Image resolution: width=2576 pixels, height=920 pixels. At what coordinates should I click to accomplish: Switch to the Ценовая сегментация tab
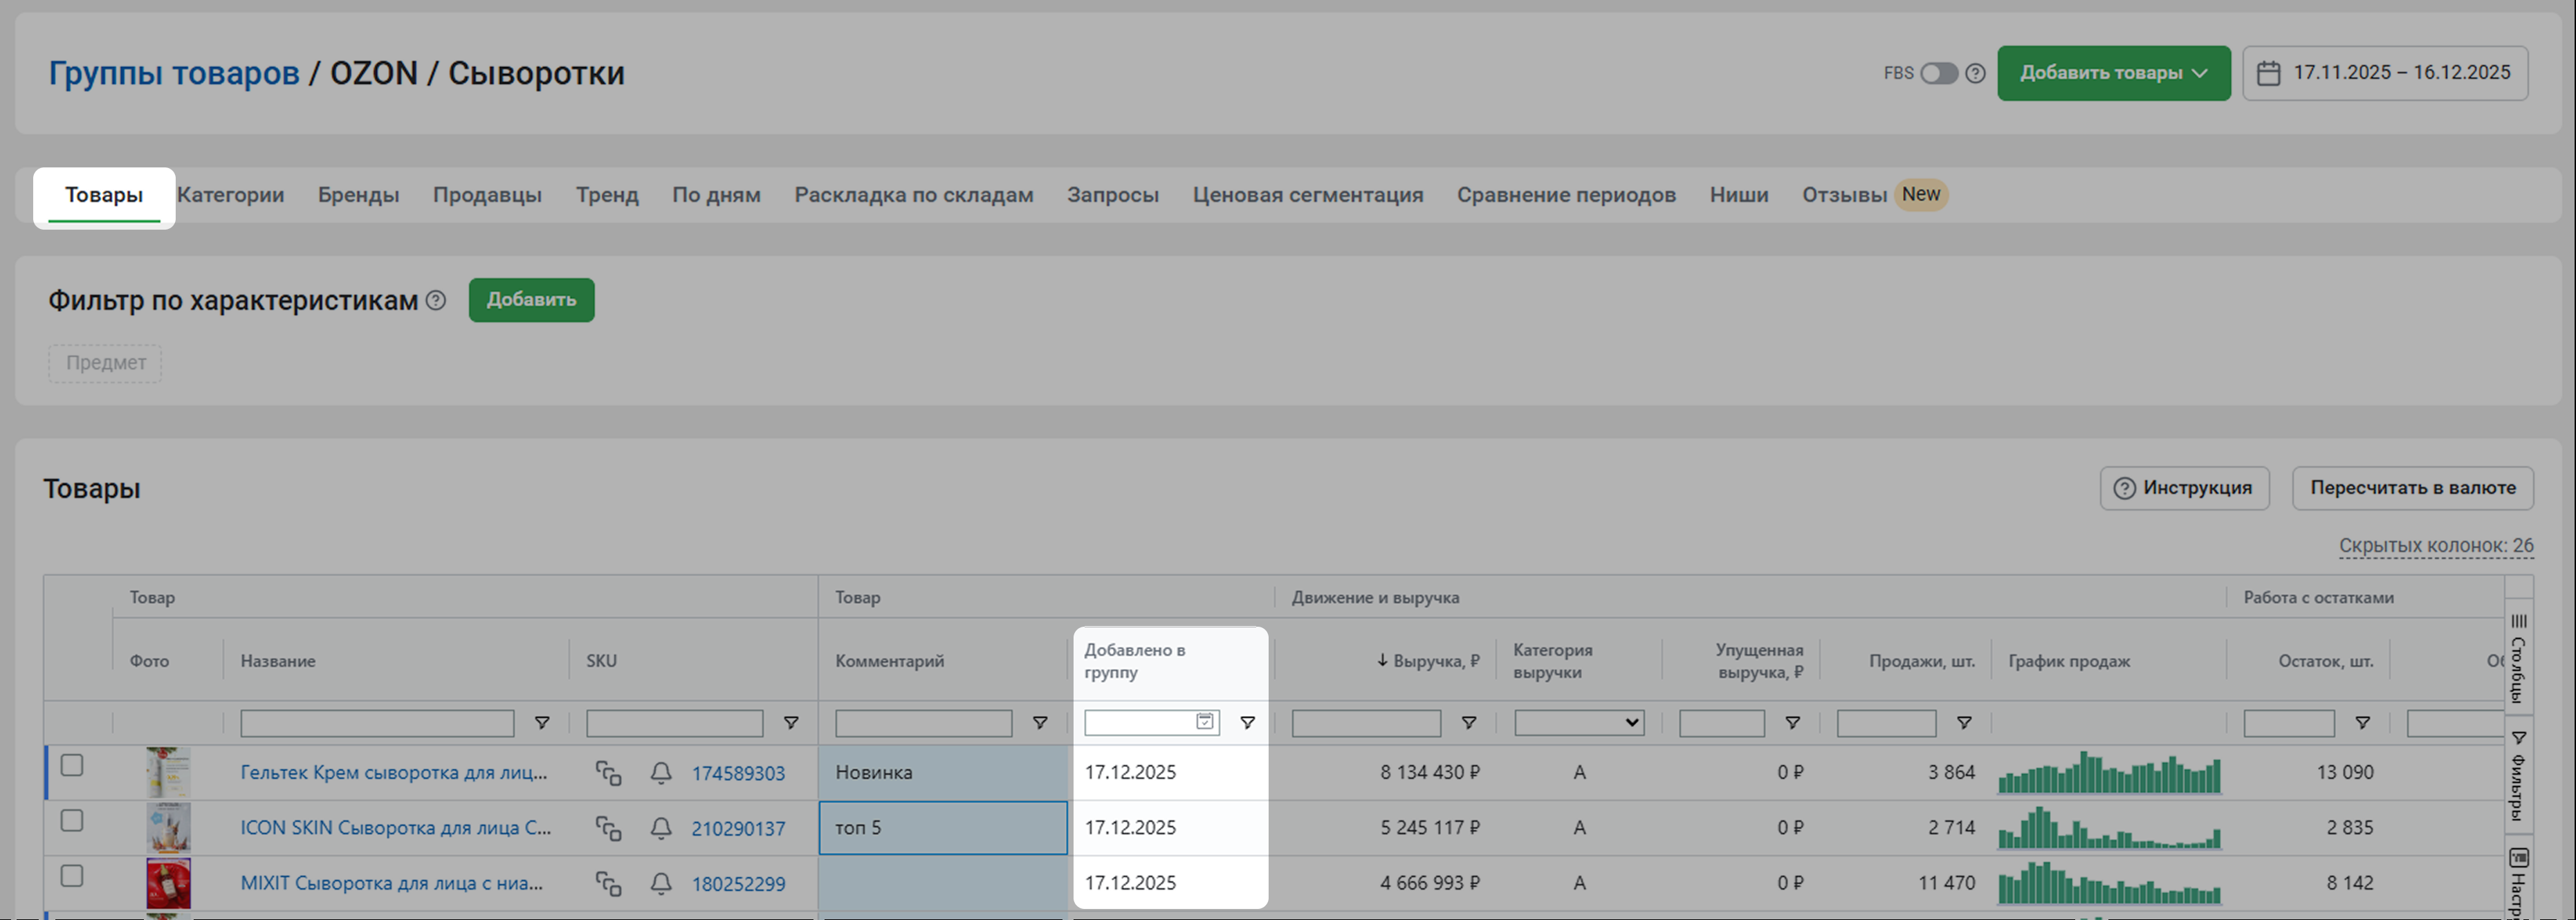[x=1307, y=195]
